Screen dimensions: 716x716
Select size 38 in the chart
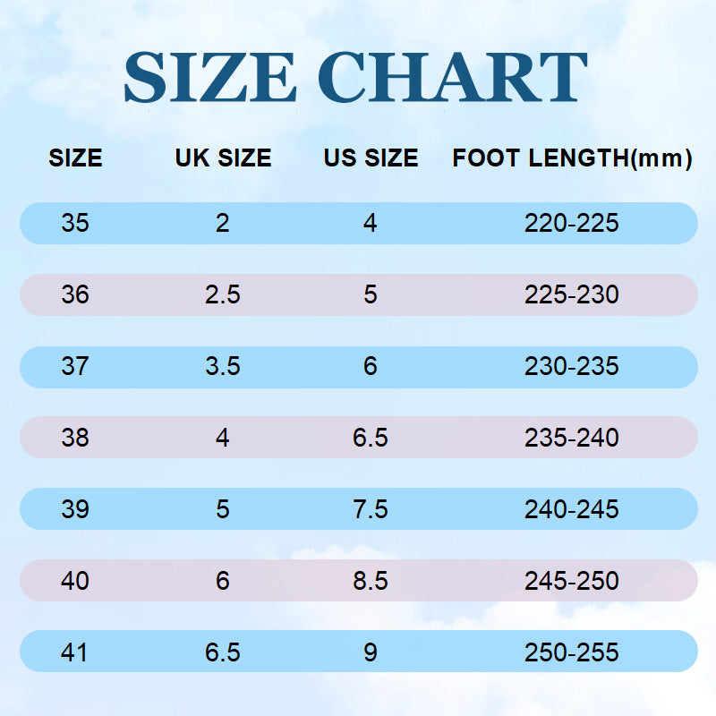pyautogui.click(x=75, y=438)
